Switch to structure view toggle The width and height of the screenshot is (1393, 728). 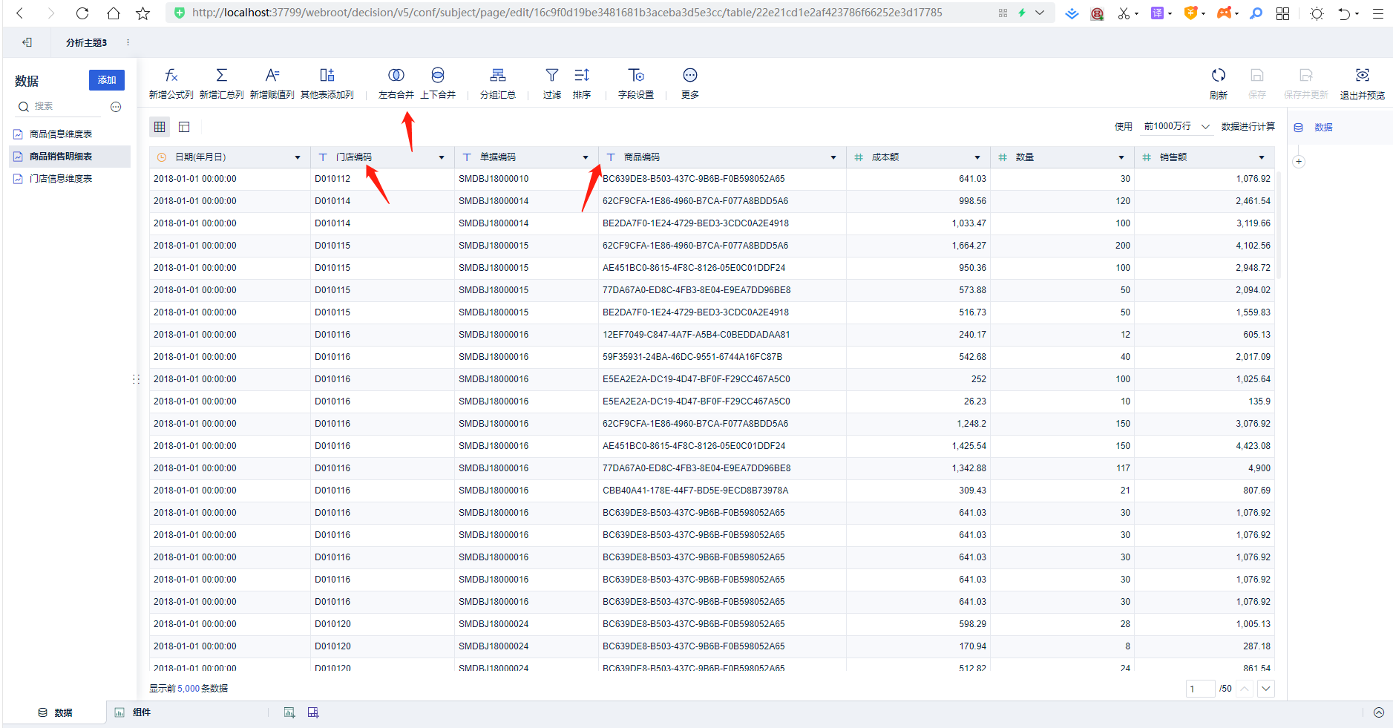184,127
